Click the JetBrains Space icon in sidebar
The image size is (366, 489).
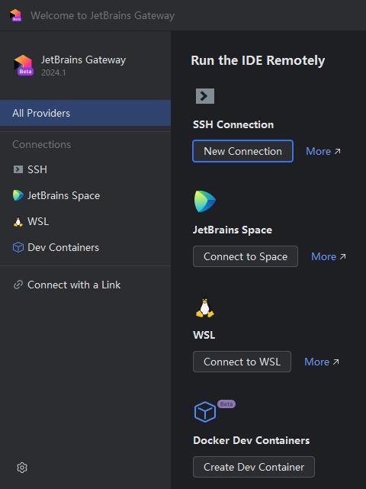coord(18,195)
